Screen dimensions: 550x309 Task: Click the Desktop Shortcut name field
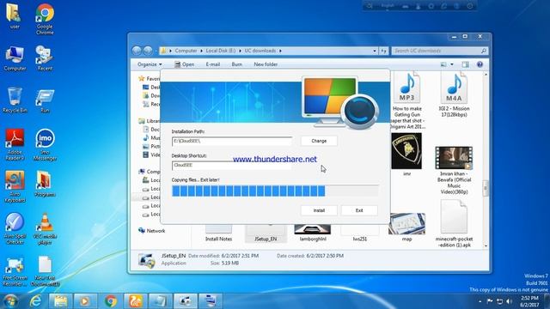[x=232, y=166]
